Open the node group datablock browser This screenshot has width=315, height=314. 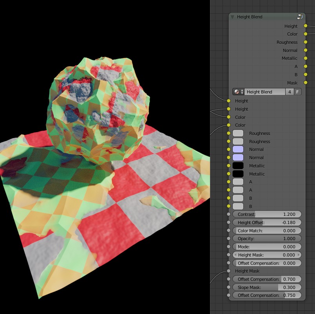(237, 92)
